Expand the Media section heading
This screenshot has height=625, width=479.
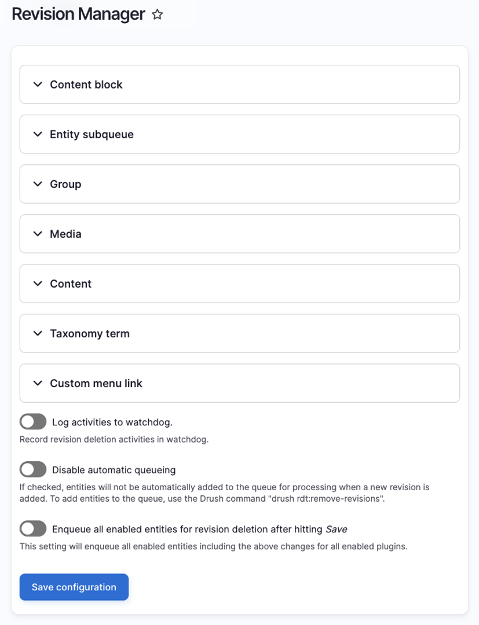coord(65,234)
